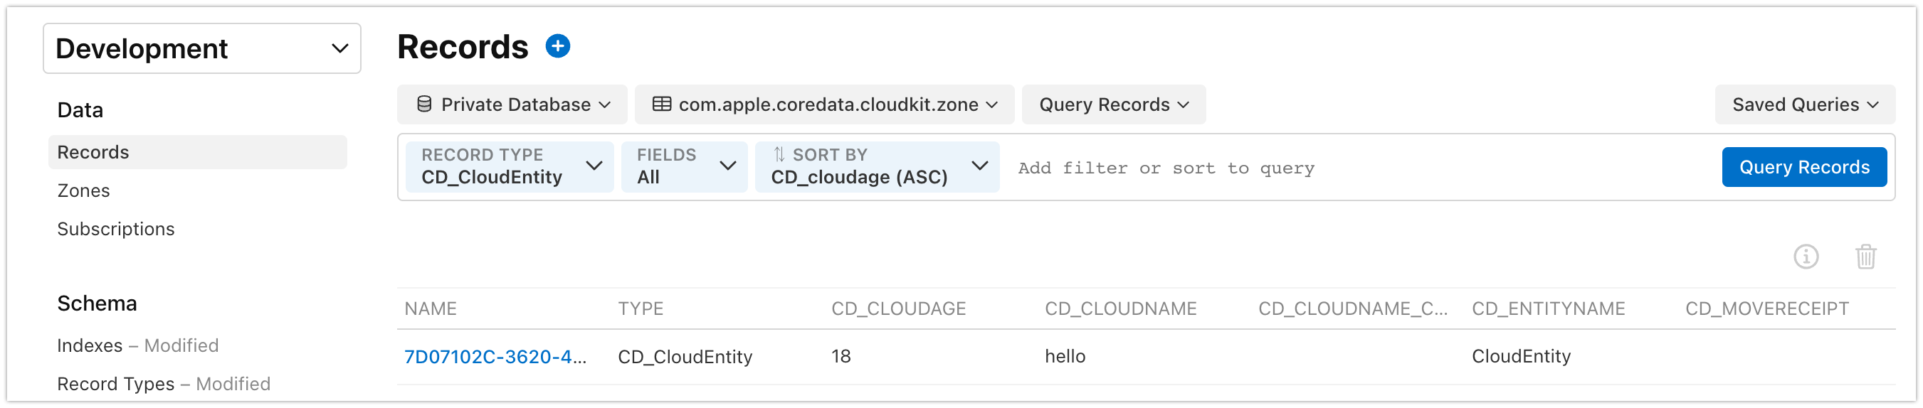Viewport: 1923px width, 408px height.
Task: Click the CD_CLOUDAGE column header
Action: (898, 308)
